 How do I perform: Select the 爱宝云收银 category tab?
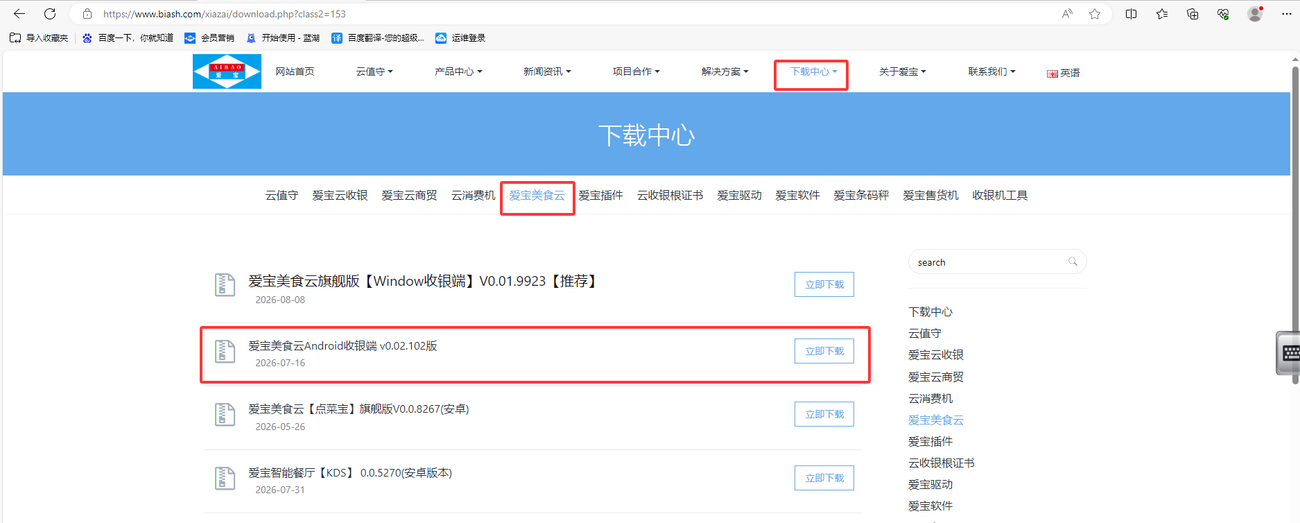point(340,196)
